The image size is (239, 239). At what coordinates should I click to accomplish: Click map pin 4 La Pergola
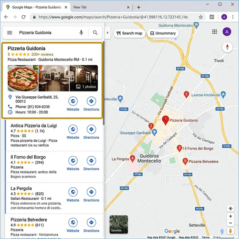coord(133,159)
